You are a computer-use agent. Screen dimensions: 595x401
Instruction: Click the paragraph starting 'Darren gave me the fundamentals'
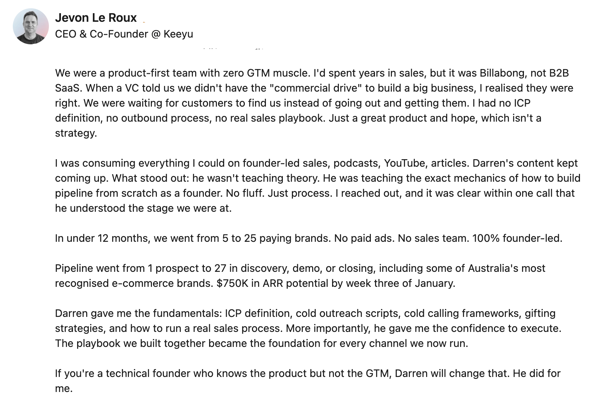(x=308, y=328)
